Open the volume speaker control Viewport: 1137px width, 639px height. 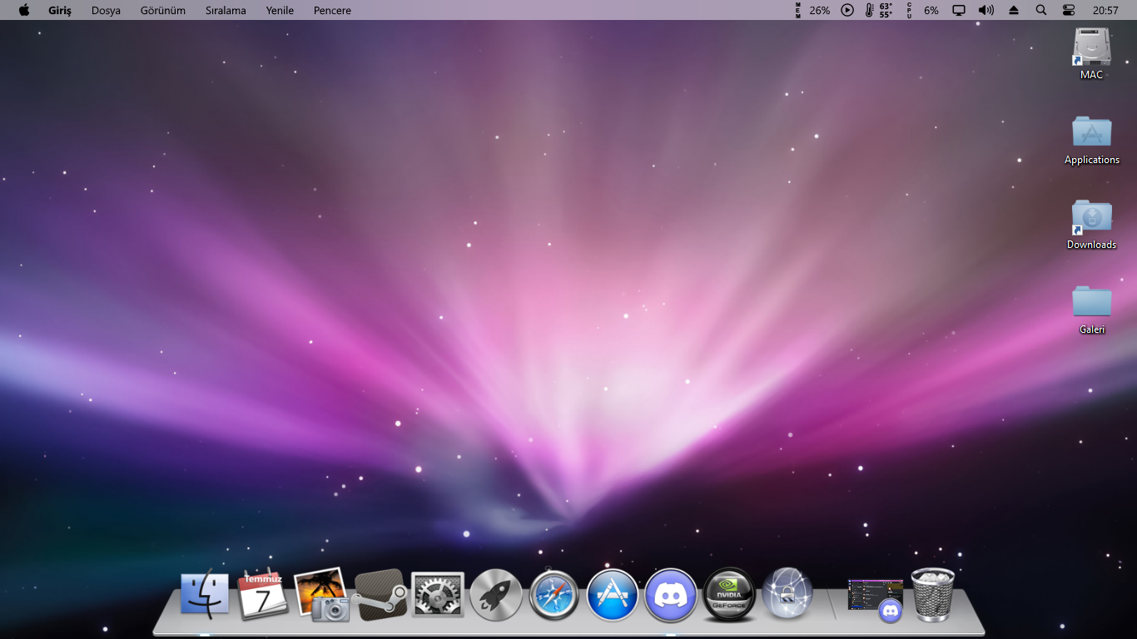(986, 10)
